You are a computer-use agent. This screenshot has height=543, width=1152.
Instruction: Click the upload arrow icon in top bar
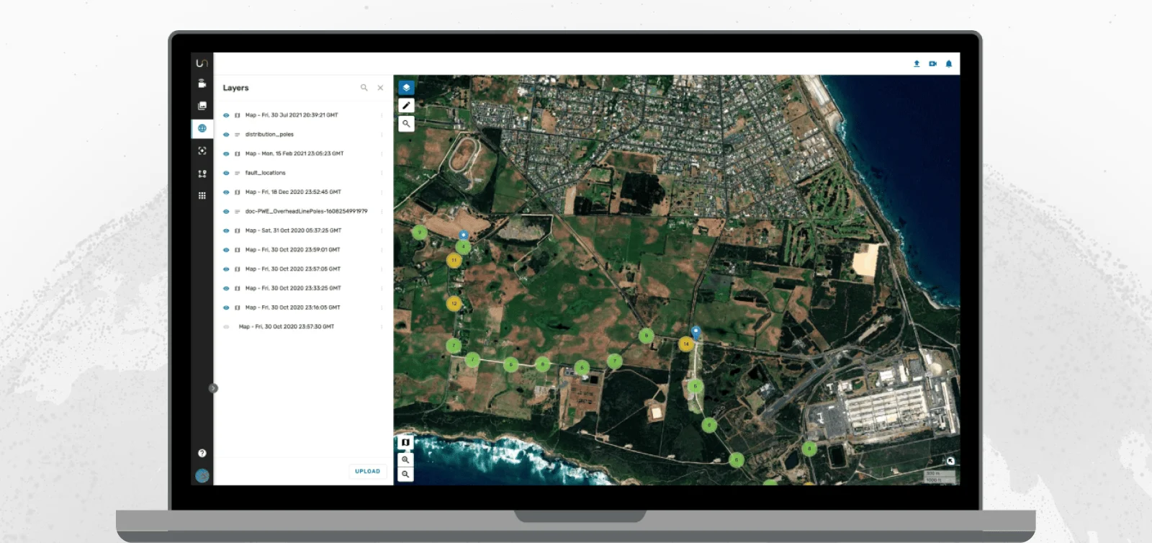click(x=917, y=63)
